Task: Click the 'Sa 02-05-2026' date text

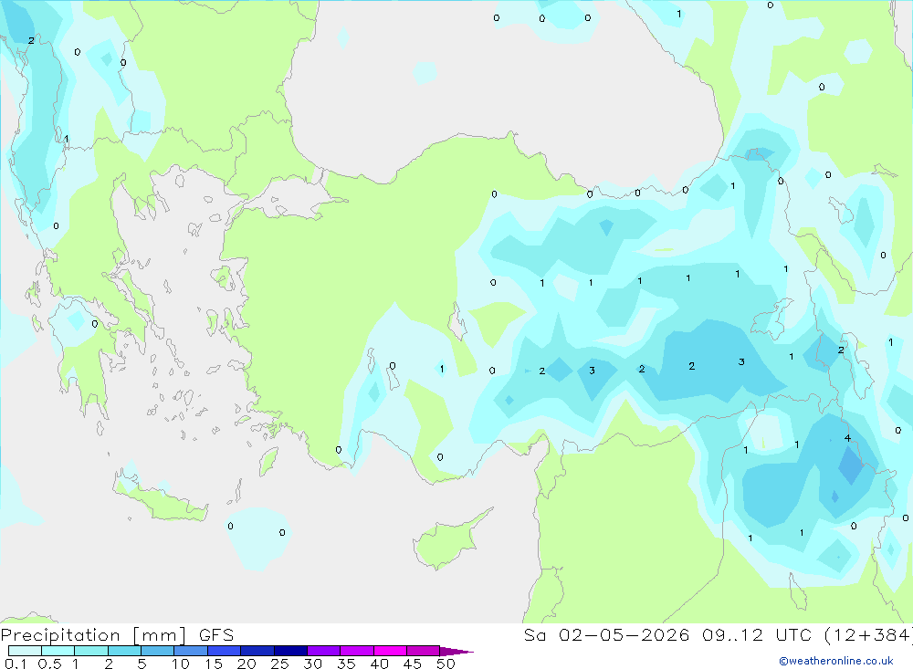Action: (606, 635)
